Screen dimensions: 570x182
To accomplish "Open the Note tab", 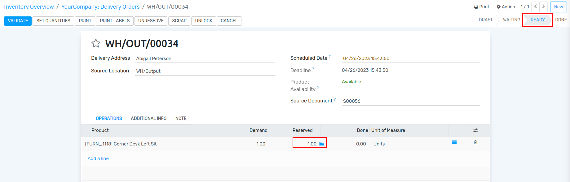I will tap(181, 119).
